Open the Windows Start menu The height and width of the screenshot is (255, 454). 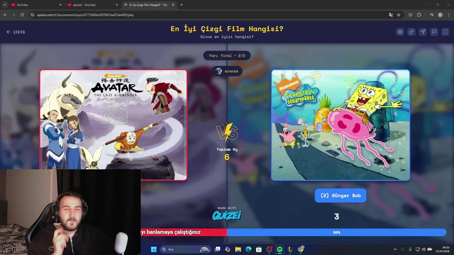(x=154, y=249)
